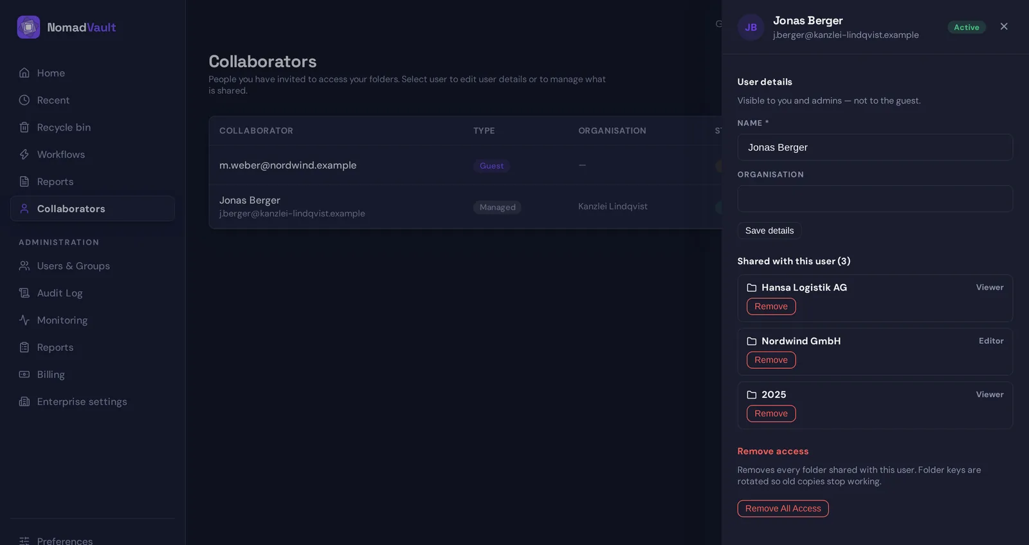Close the Jonas Berger details panel
The width and height of the screenshot is (1029, 545).
pyautogui.click(x=1004, y=26)
